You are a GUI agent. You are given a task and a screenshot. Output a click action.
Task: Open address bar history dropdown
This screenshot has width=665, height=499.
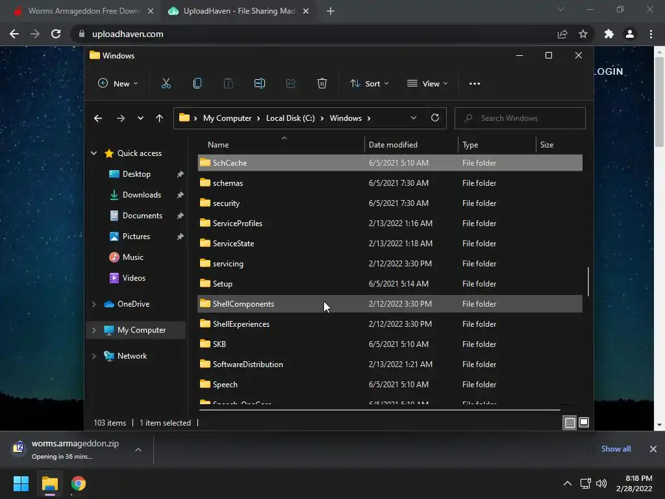tap(414, 118)
